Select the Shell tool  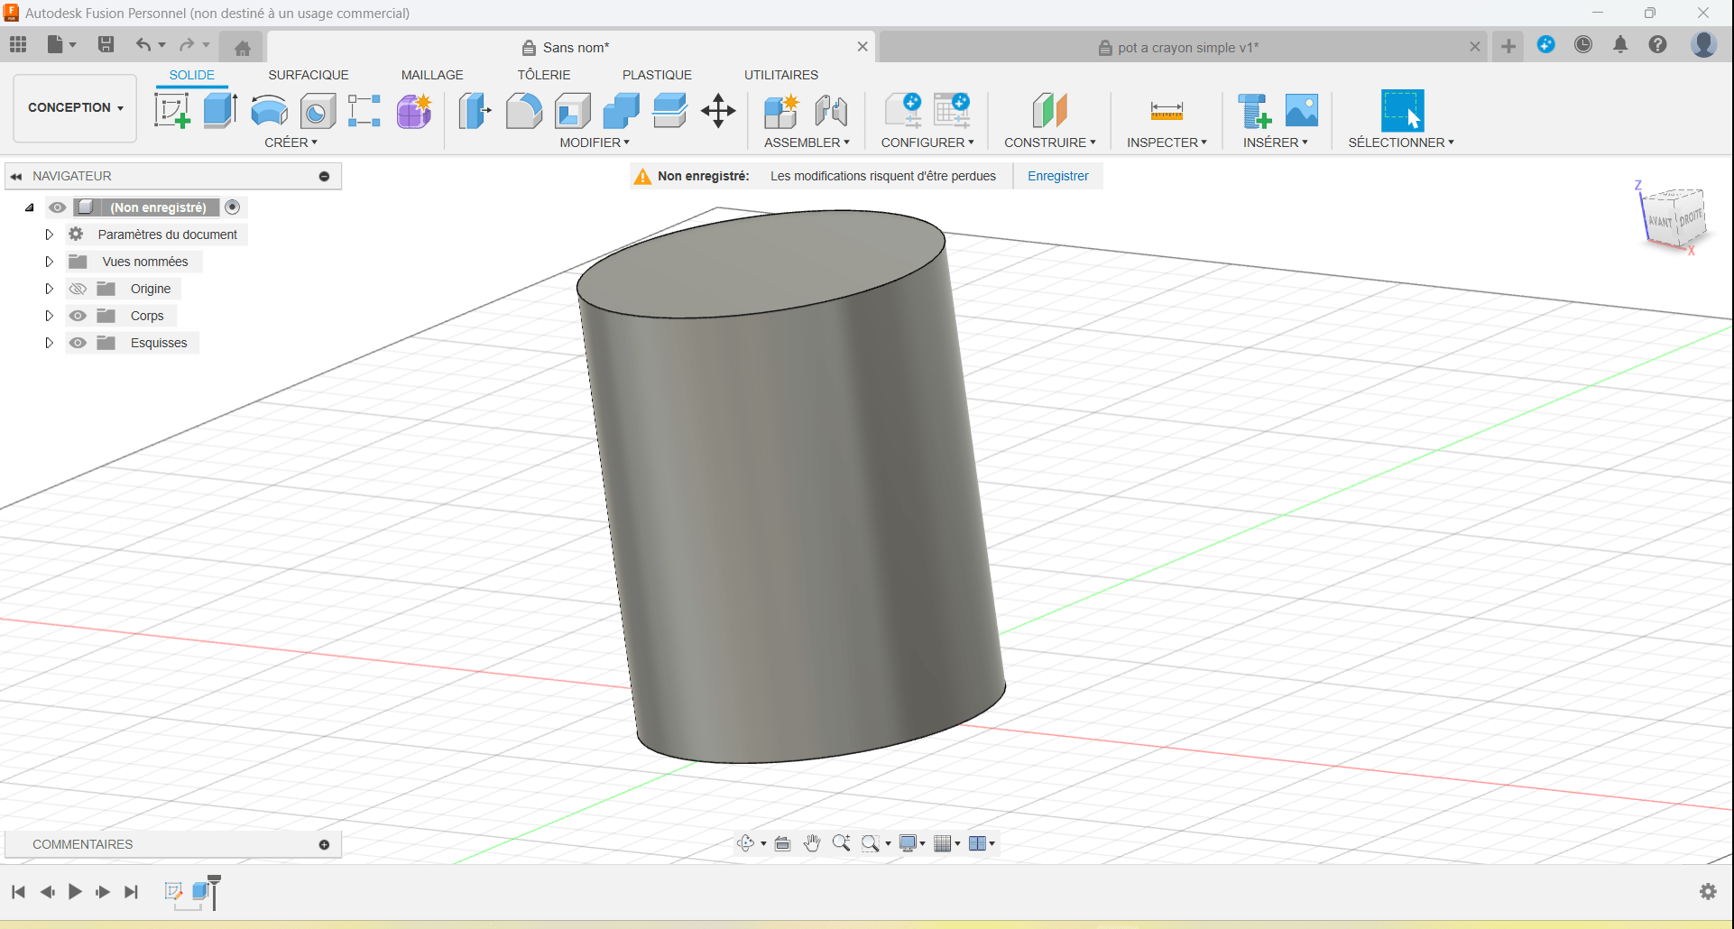[x=572, y=111]
